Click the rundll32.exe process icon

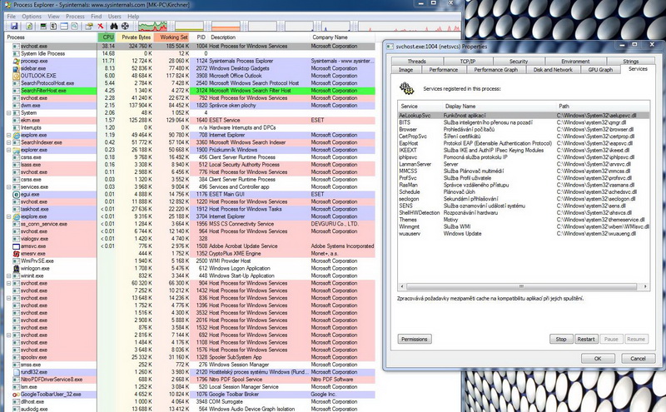click(16, 372)
